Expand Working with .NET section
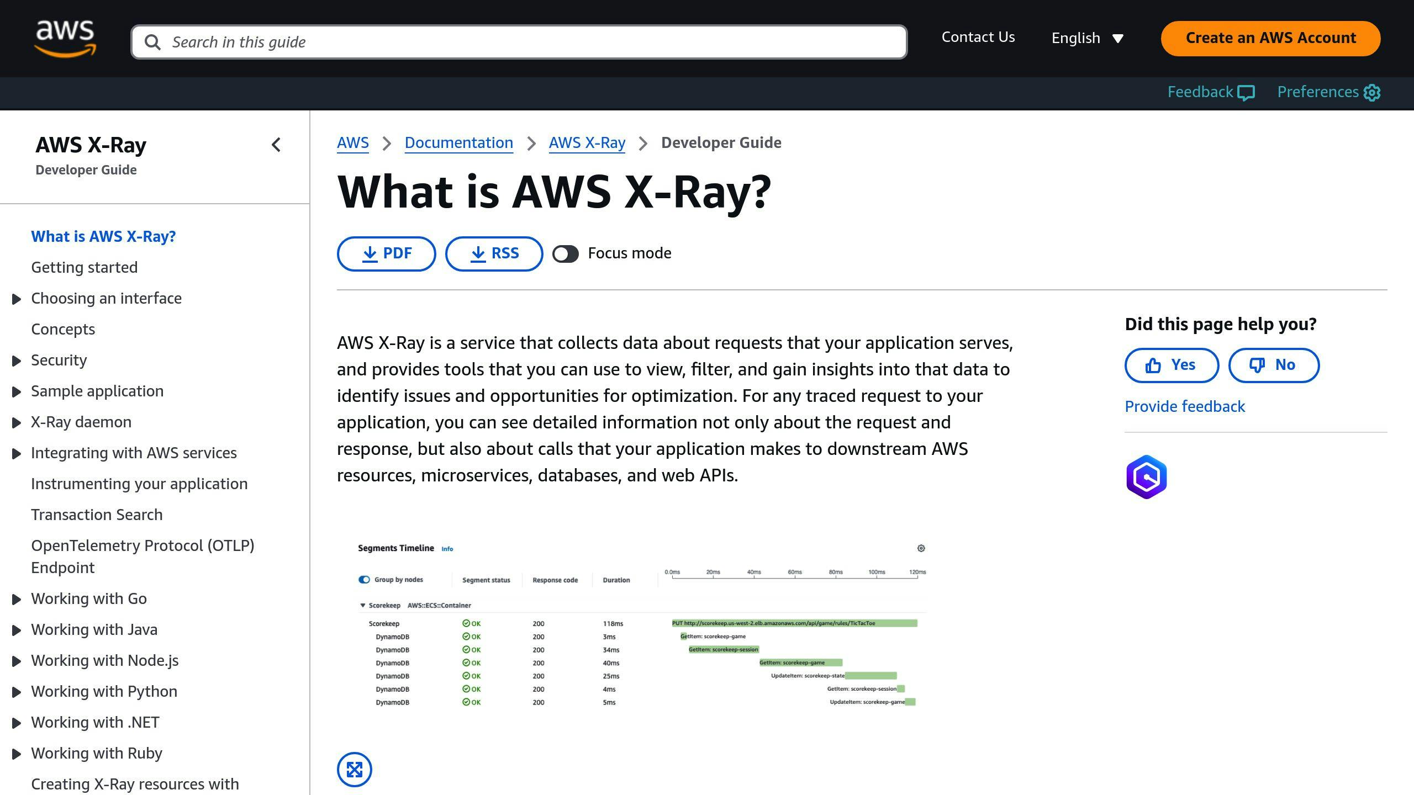This screenshot has width=1414, height=795. pyautogui.click(x=17, y=723)
